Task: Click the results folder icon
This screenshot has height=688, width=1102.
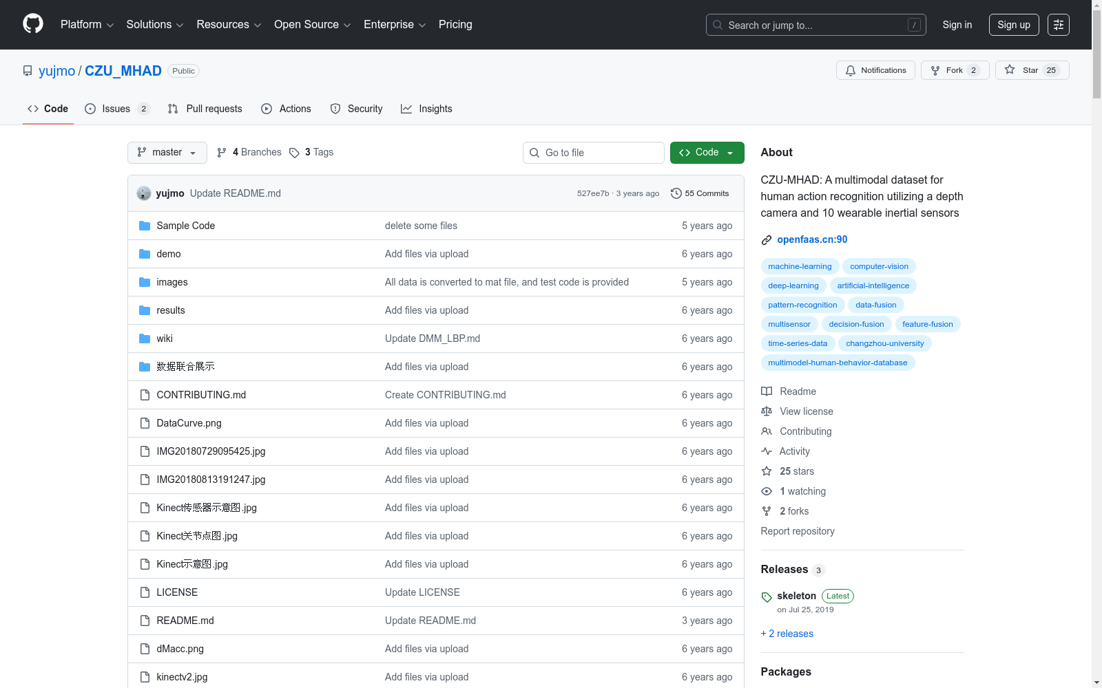Action: 145,310
